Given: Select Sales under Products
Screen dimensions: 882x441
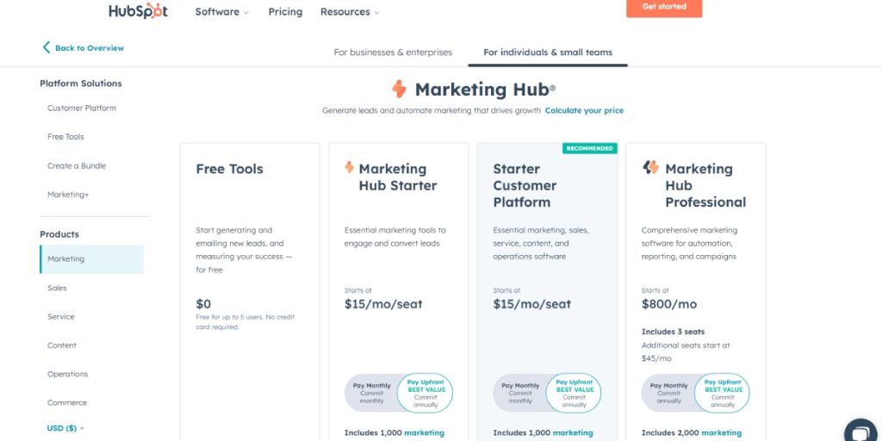Looking at the screenshot, I should pos(57,288).
